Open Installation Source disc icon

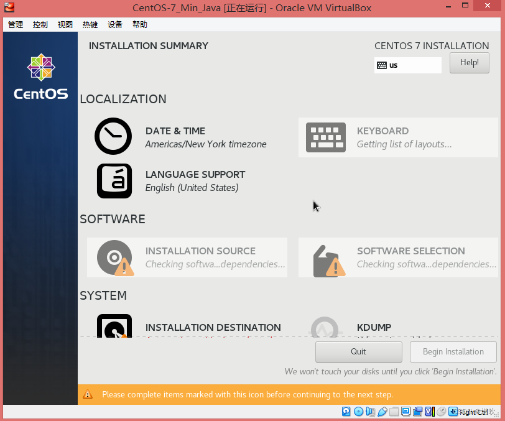[115, 257]
